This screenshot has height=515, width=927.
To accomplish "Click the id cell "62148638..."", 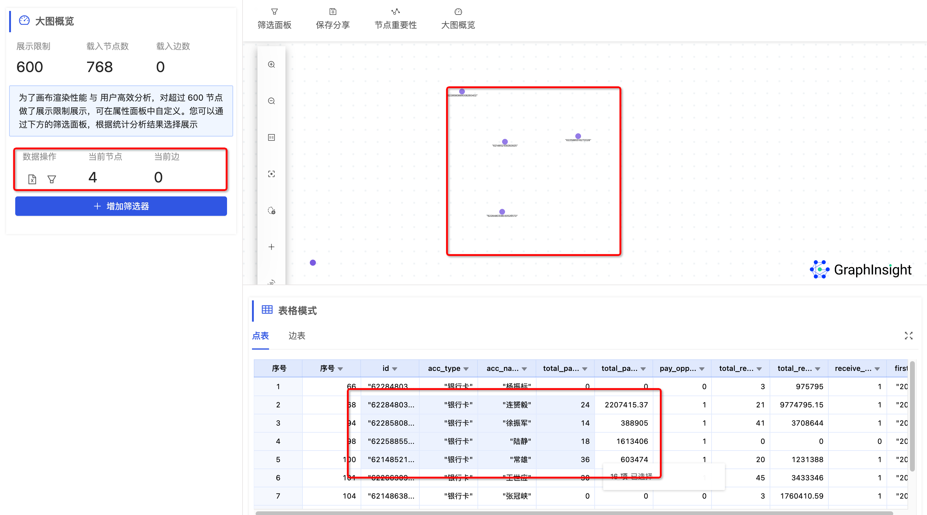I will point(391,496).
